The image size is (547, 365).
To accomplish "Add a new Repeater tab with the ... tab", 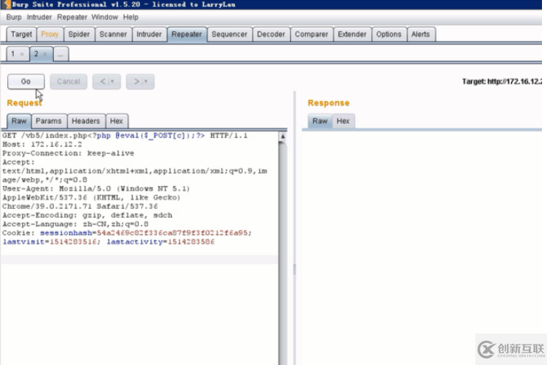I will pos(61,54).
